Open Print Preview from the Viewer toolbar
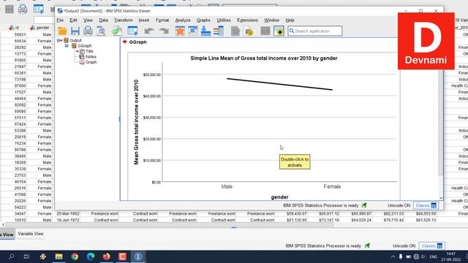Image resolution: width=468 pixels, height=263 pixels. 101,31
